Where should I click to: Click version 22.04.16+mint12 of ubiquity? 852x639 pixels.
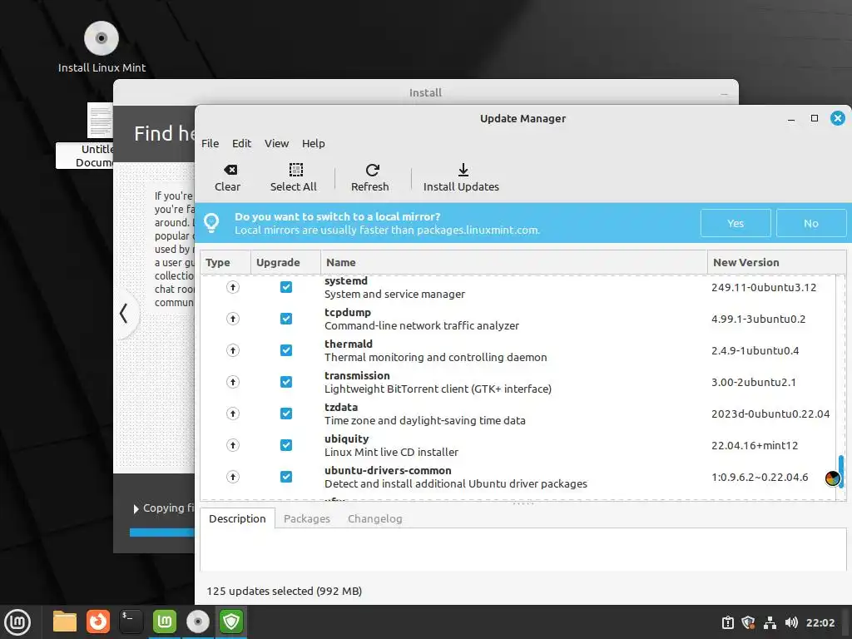coord(754,446)
